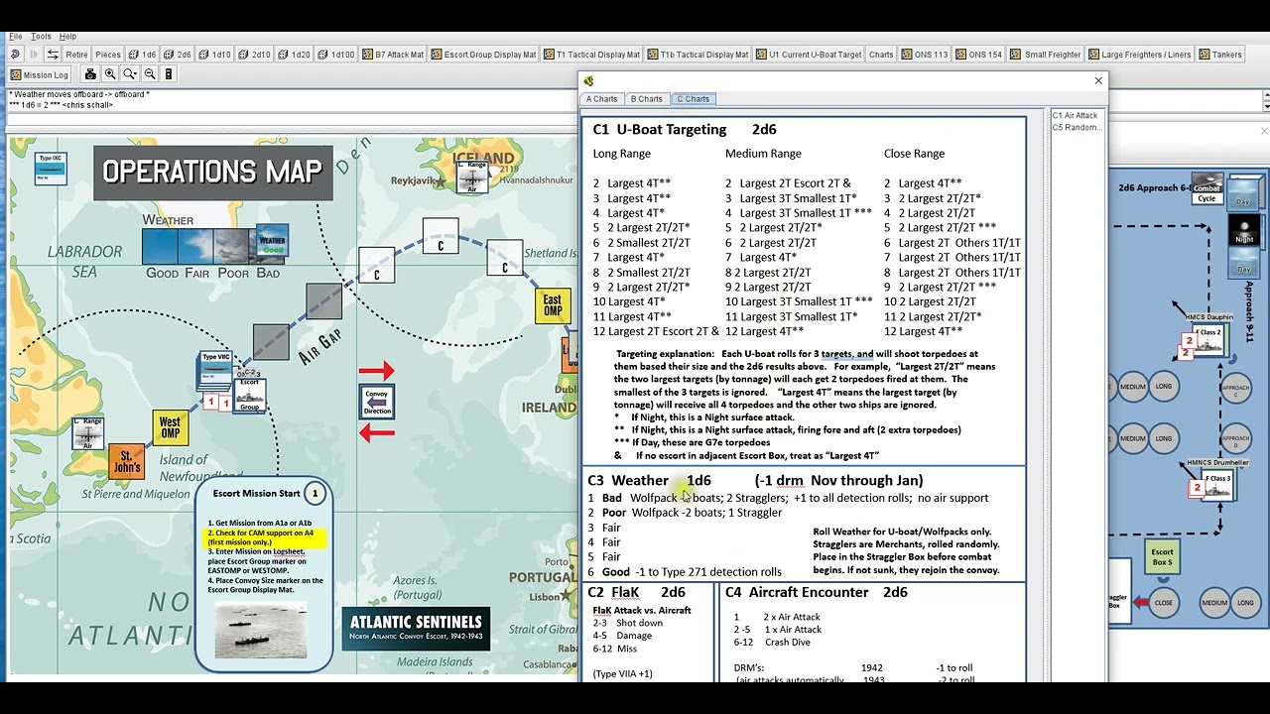The height and width of the screenshot is (714, 1270).
Task: Select the L. Range Air counter near St. John's
Action: click(88, 433)
